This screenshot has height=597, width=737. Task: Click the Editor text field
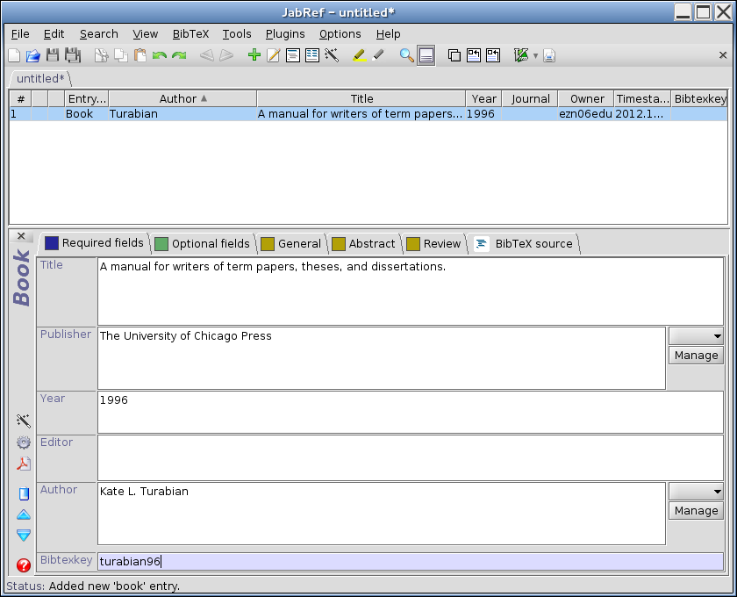point(410,457)
